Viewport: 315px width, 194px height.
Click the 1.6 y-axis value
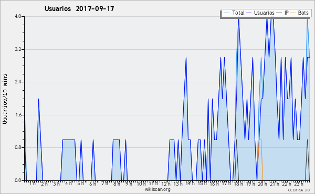point(18,115)
